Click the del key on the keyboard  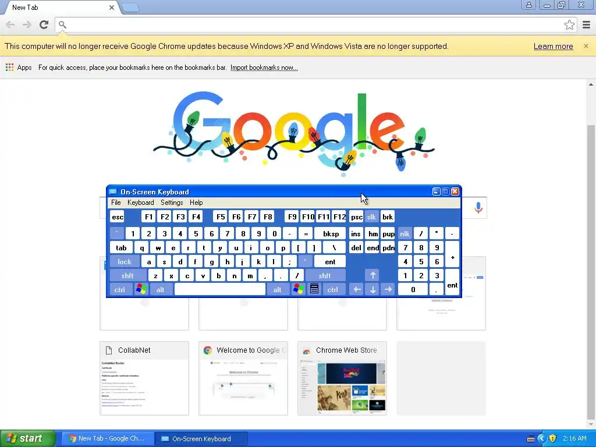pos(356,247)
